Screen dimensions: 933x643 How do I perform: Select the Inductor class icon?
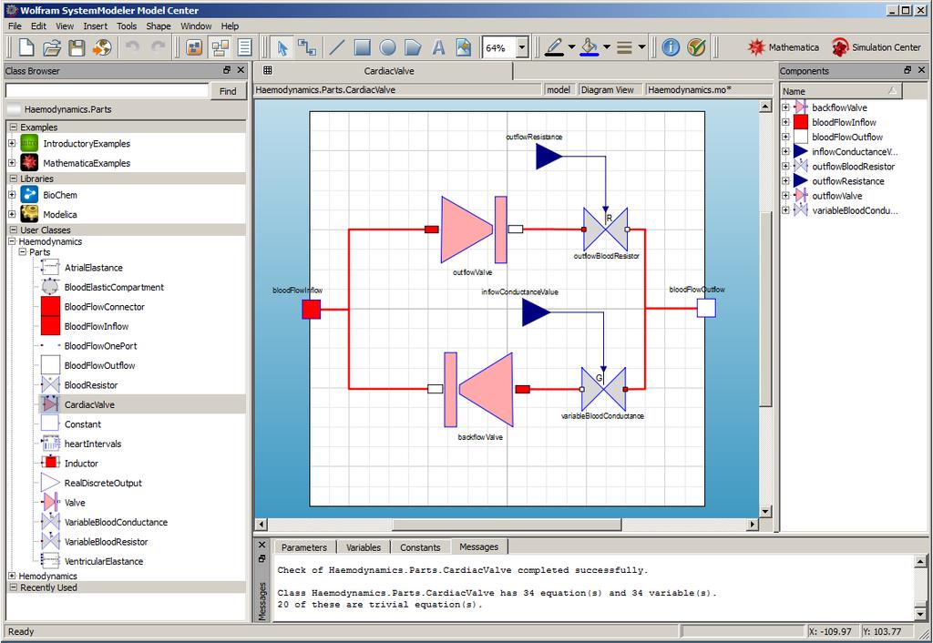coord(51,463)
